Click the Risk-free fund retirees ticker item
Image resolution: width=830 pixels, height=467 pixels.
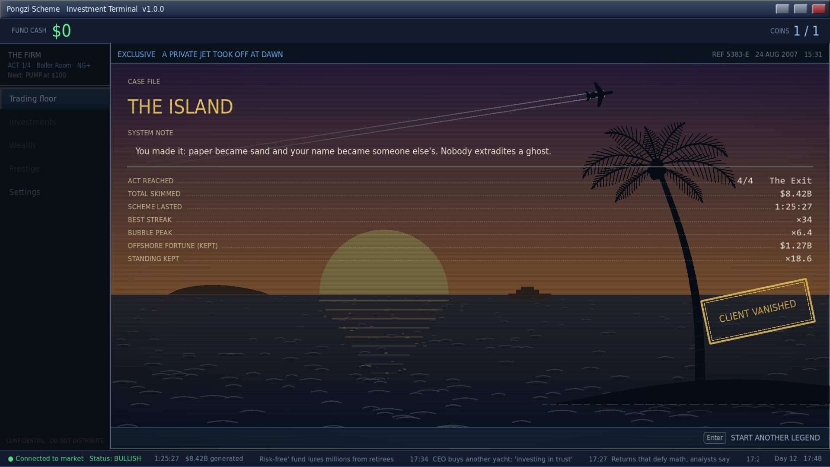pyautogui.click(x=326, y=459)
